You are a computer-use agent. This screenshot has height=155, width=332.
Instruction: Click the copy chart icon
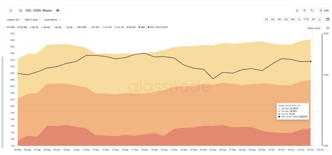click(x=312, y=10)
